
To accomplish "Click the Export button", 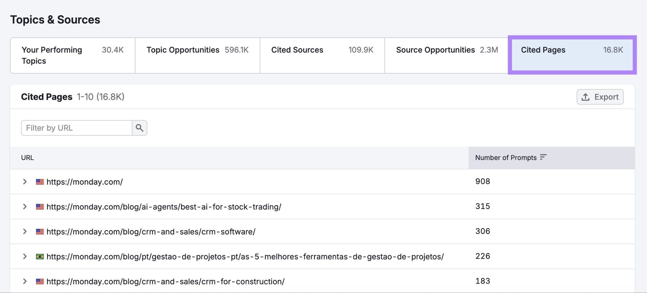I will (x=600, y=97).
